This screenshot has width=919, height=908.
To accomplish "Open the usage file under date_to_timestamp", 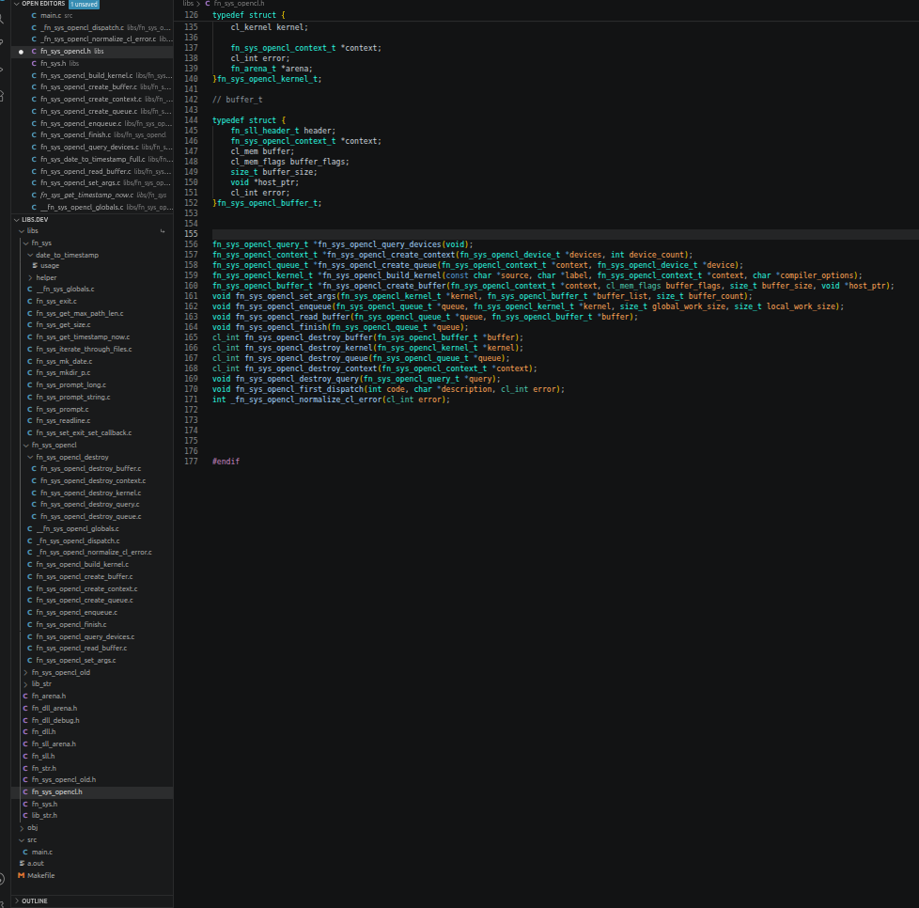I will pos(50,266).
